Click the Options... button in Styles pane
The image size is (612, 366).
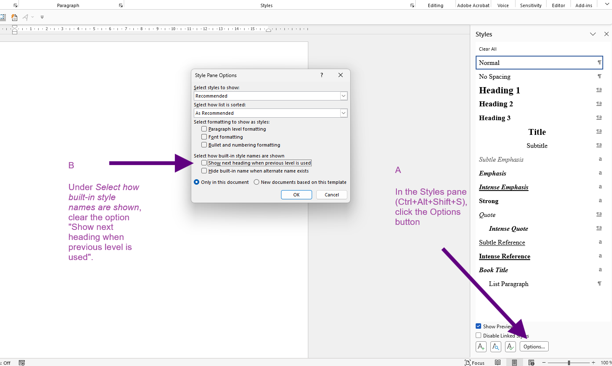[x=534, y=347]
